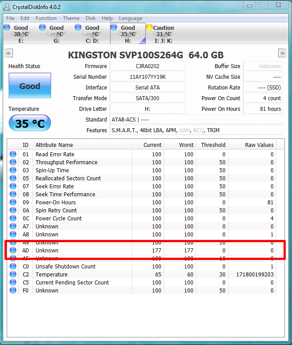Select the H: drive Good status icon
This screenshot has width=292, height=345.
pyautogui.click(x=114, y=27)
